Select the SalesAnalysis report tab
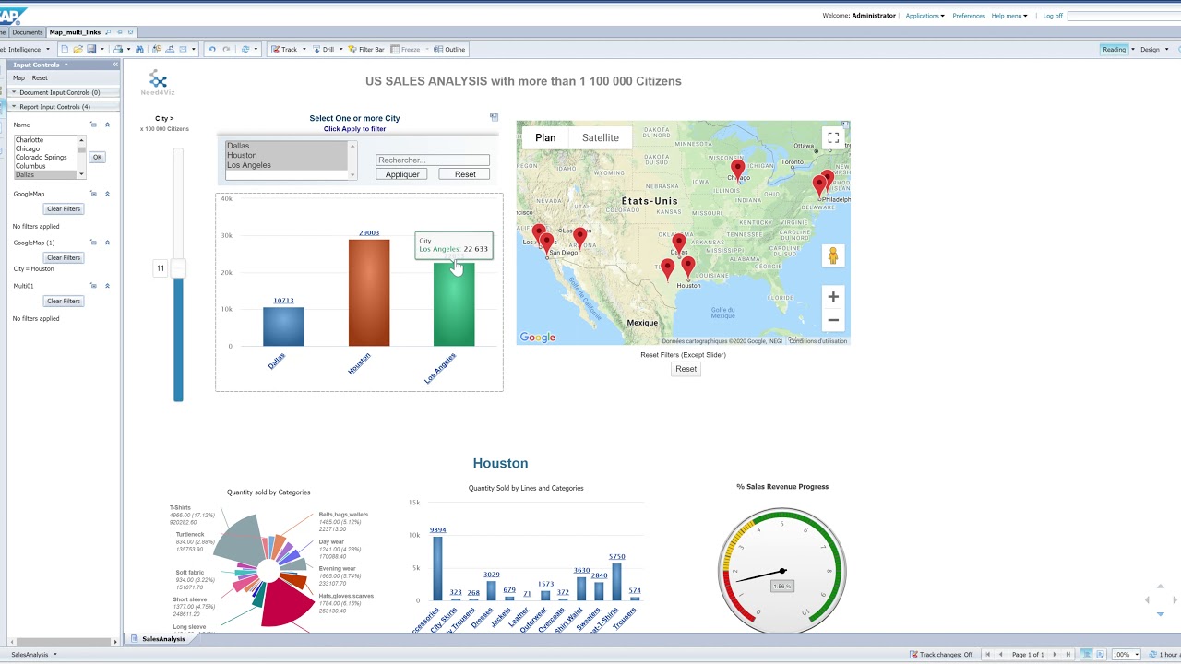 pyautogui.click(x=163, y=639)
